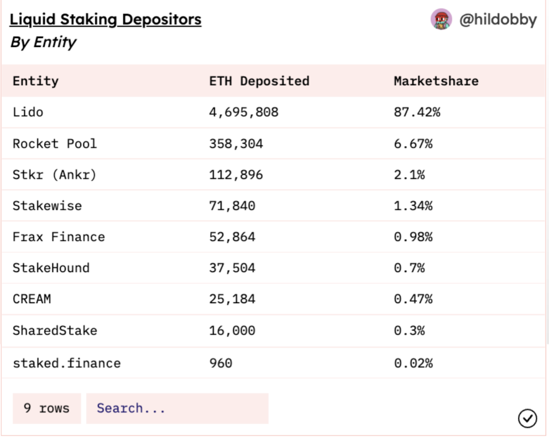Sort by the ETH Deposited column header

[259, 81]
